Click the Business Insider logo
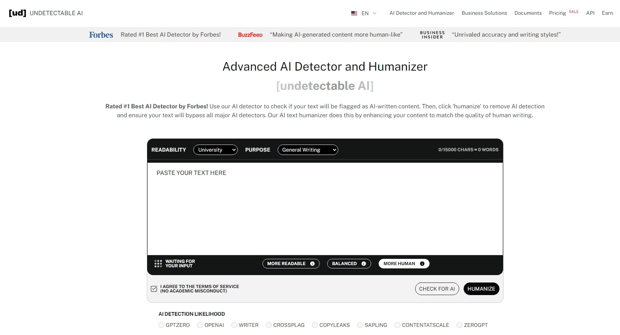 [x=432, y=35]
